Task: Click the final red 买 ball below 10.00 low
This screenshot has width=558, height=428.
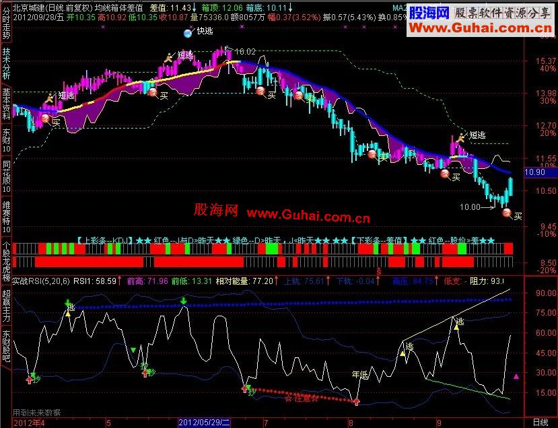Action: 506,213
